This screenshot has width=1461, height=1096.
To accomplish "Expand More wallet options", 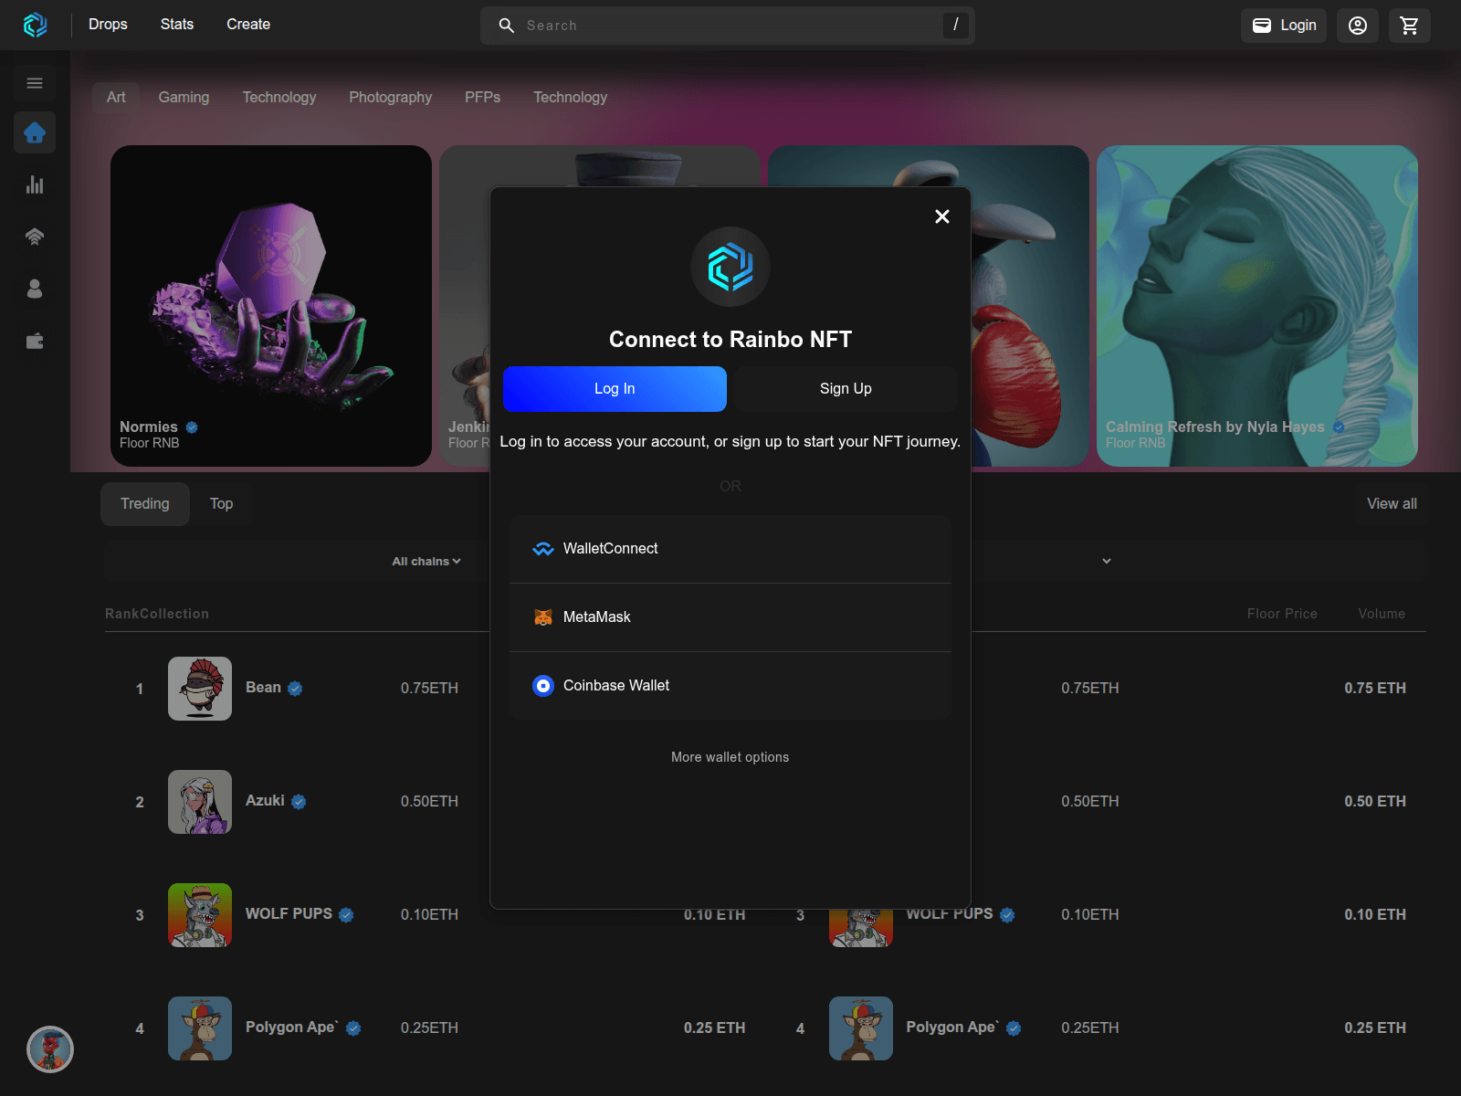I will click(730, 757).
